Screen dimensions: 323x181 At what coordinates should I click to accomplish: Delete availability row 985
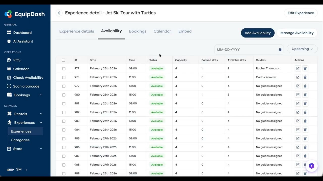pos(305,139)
